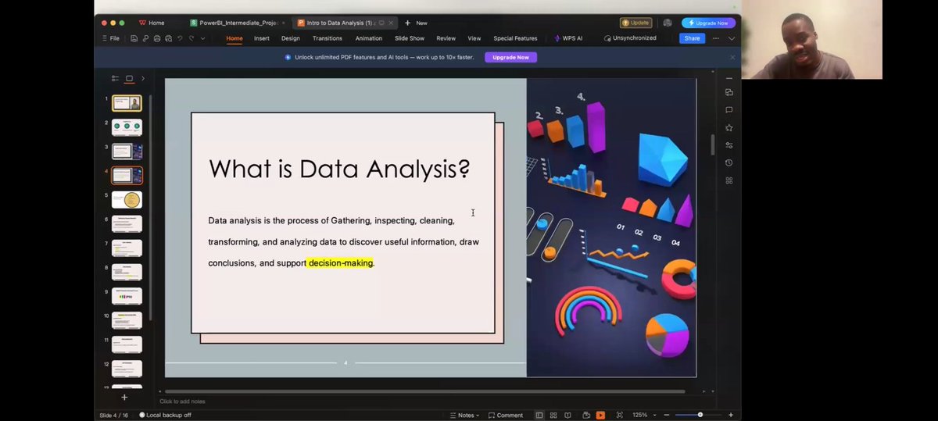Open the File menu
The image size is (938, 421).
point(110,38)
